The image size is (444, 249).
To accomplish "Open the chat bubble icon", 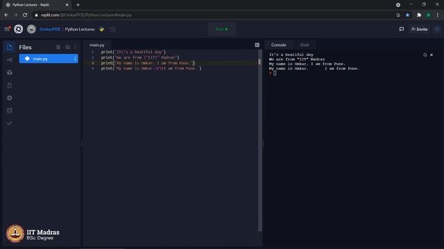I will (x=402, y=29).
